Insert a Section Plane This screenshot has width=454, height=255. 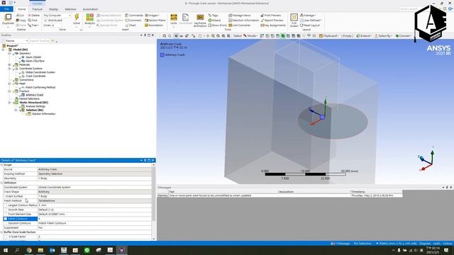[155, 21]
